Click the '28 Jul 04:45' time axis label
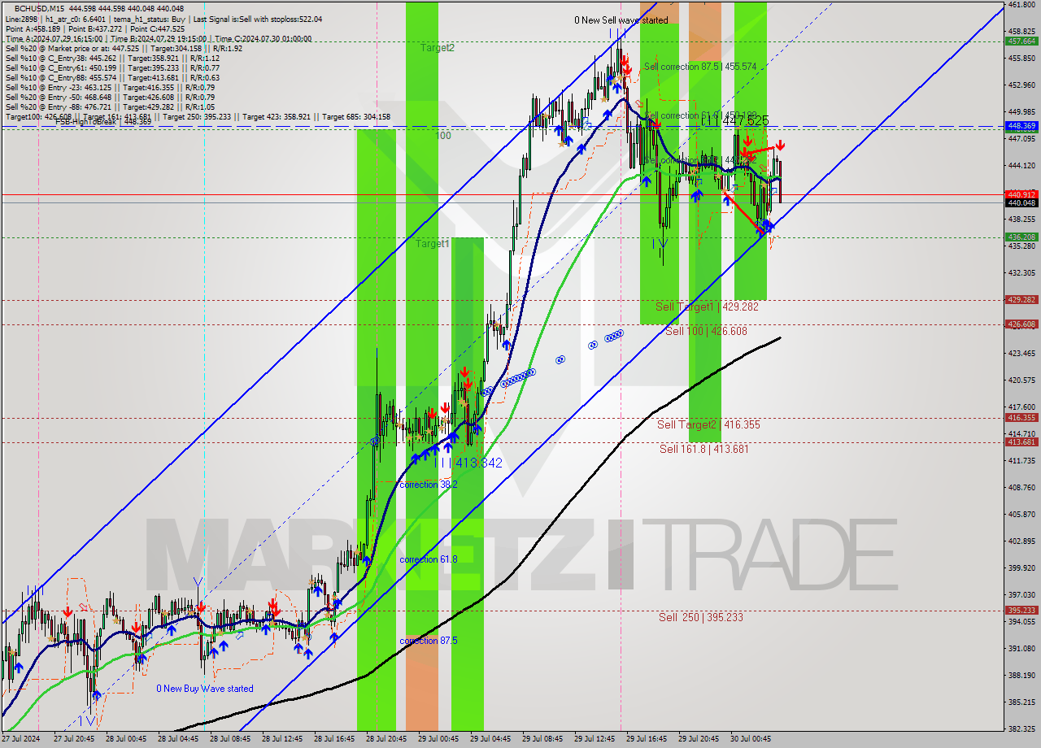 pos(177,740)
